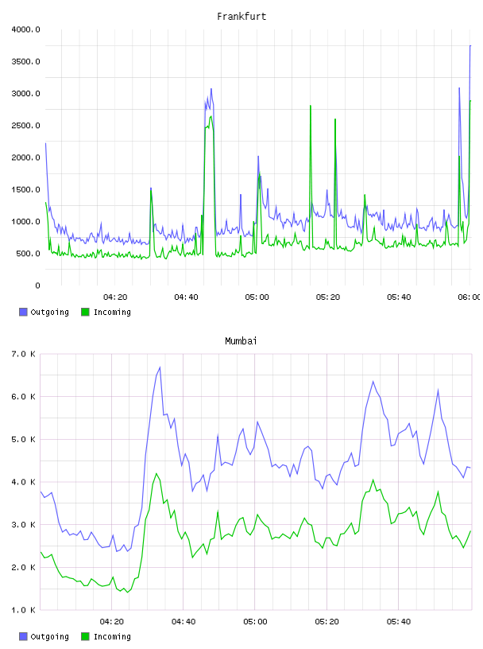Click the 1500.0 y-axis label in Frankfurt chart
The height and width of the screenshot is (649, 483).
click(25, 189)
